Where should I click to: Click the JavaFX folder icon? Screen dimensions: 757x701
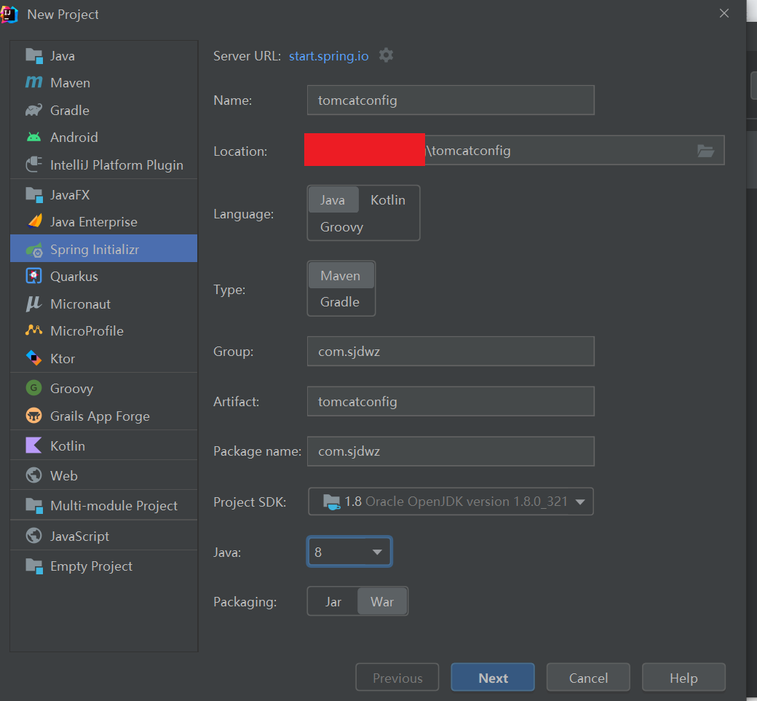tap(33, 194)
